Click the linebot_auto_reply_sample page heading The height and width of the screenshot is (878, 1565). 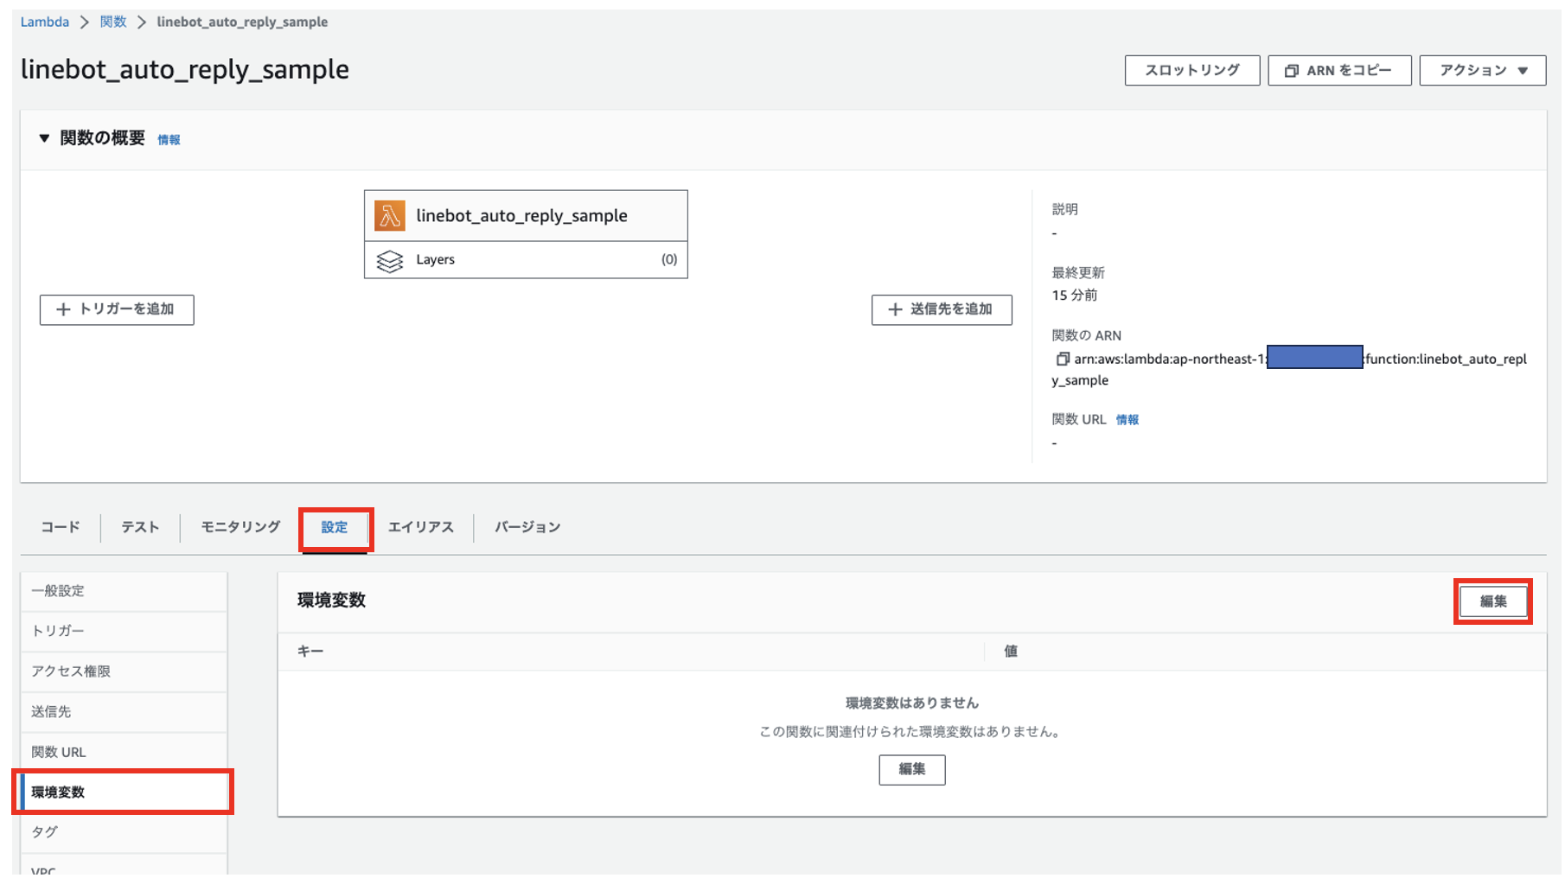coord(185,69)
